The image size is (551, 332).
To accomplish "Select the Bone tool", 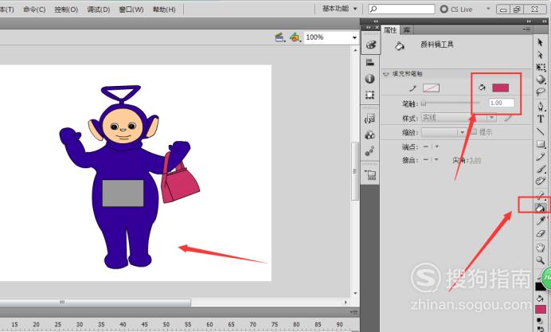I will 541,195.
